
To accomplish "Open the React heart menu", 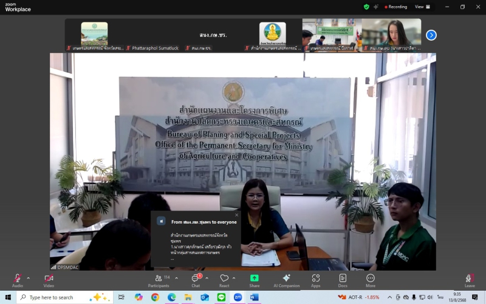I will [x=224, y=280].
